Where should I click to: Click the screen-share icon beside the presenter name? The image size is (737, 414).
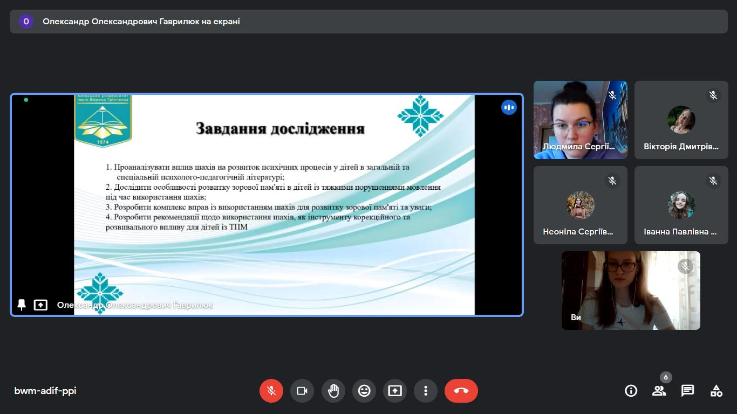tap(40, 305)
